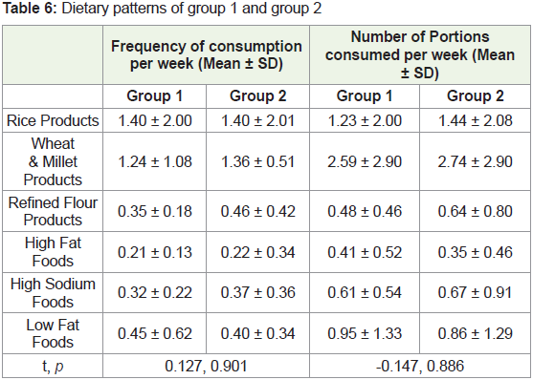
Task: Select the cell containing 1.24 ± 1.08
Action: point(155,161)
